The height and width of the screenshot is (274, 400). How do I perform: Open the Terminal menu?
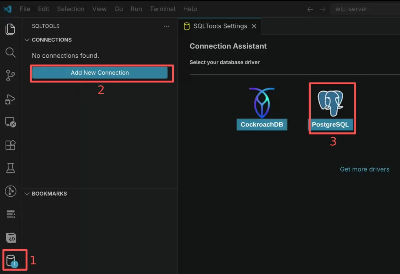(163, 9)
